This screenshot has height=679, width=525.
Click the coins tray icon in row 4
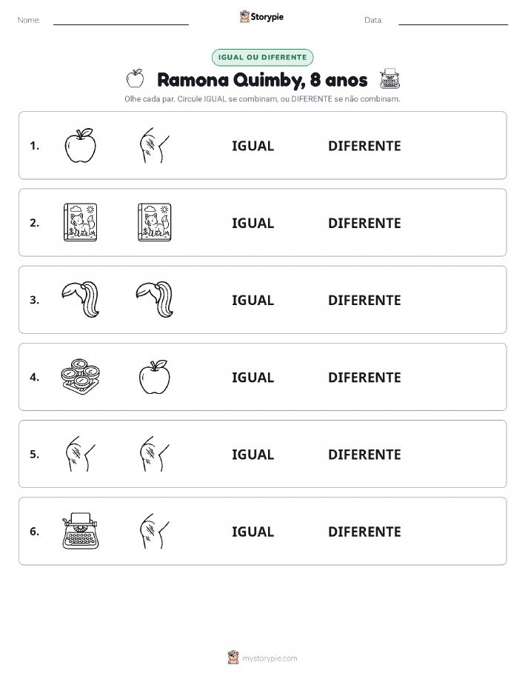[80, 377]
